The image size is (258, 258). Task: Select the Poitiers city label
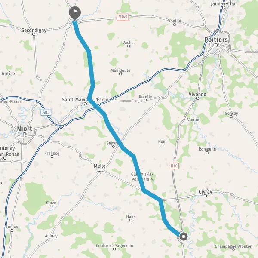coord(216,40)
